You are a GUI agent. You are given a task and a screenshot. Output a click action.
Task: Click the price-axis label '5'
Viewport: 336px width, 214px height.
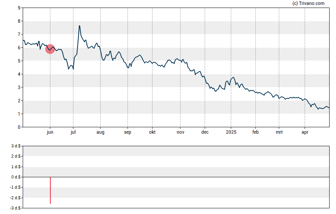tap(19, 61)
